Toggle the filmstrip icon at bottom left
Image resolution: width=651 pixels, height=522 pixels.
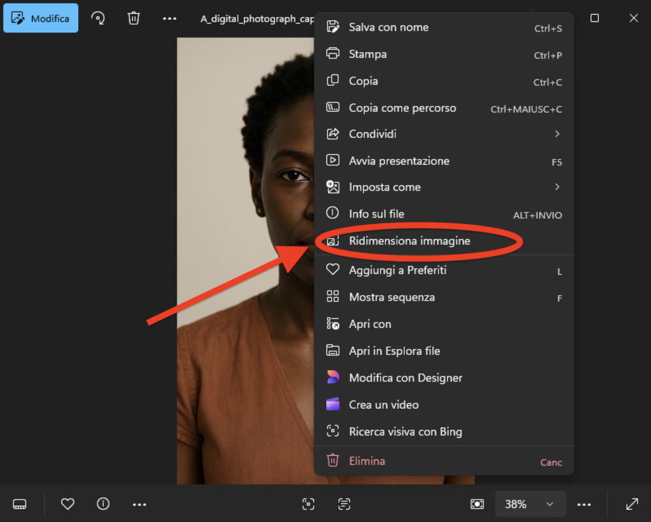pos(20,504)
